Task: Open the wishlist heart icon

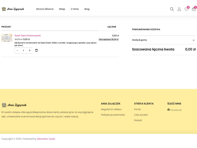Action: (187, 9)
